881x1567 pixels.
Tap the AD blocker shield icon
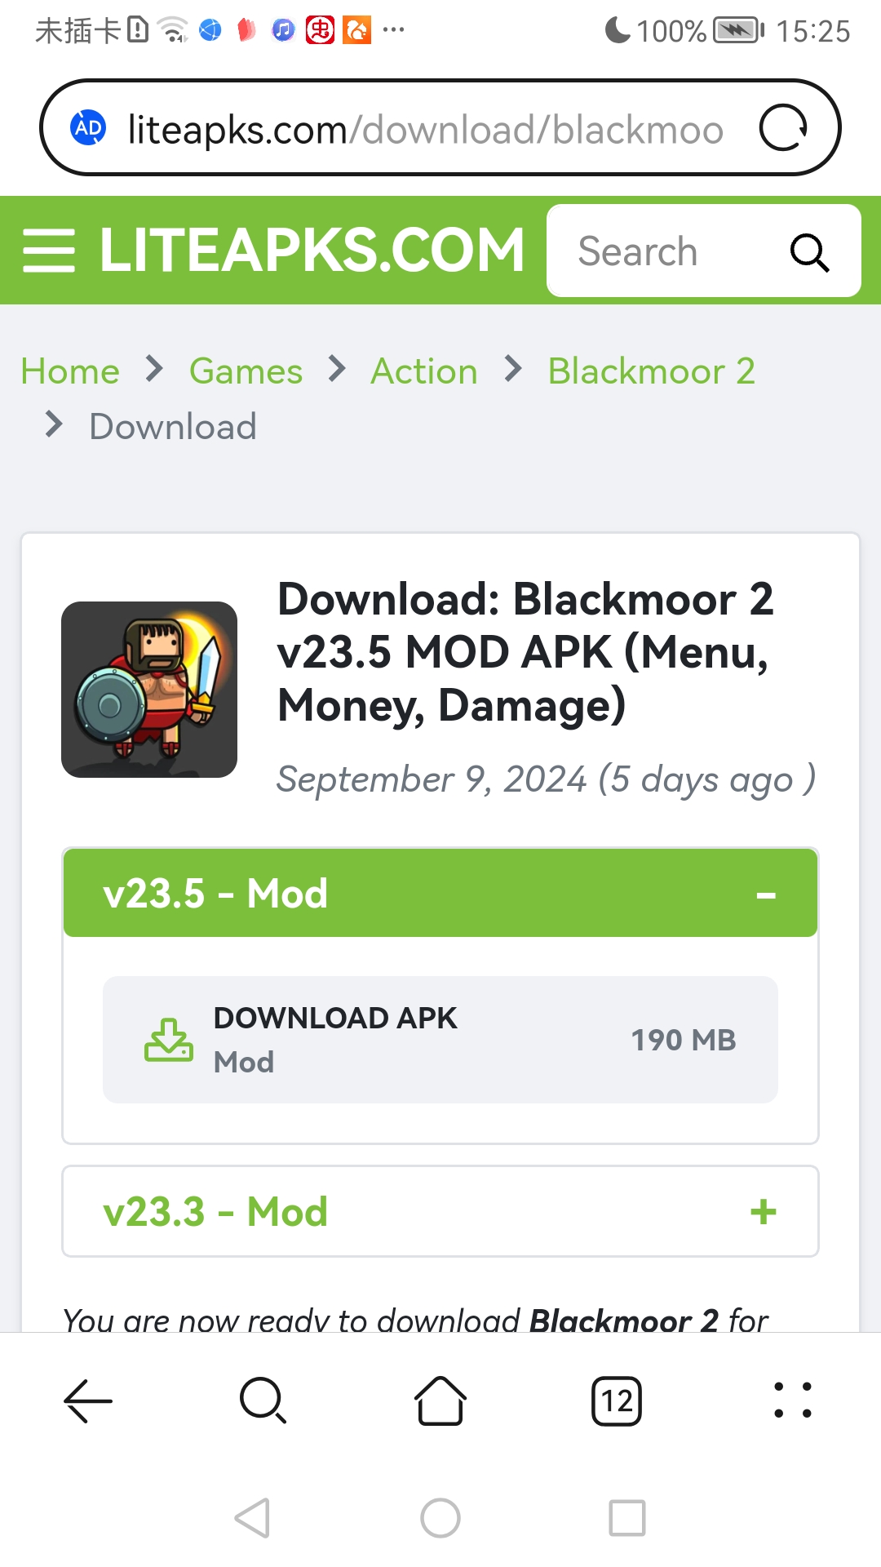pos(88,128)
